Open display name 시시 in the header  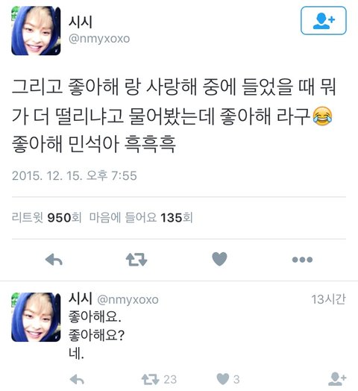pyautogui.click(x=81, y=22)
